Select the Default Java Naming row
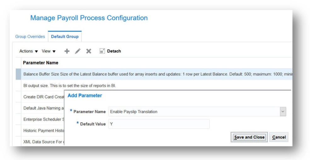The image size is (310, 160). click(43, 108)
